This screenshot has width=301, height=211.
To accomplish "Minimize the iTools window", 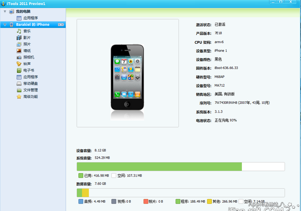I will (273, 2).
